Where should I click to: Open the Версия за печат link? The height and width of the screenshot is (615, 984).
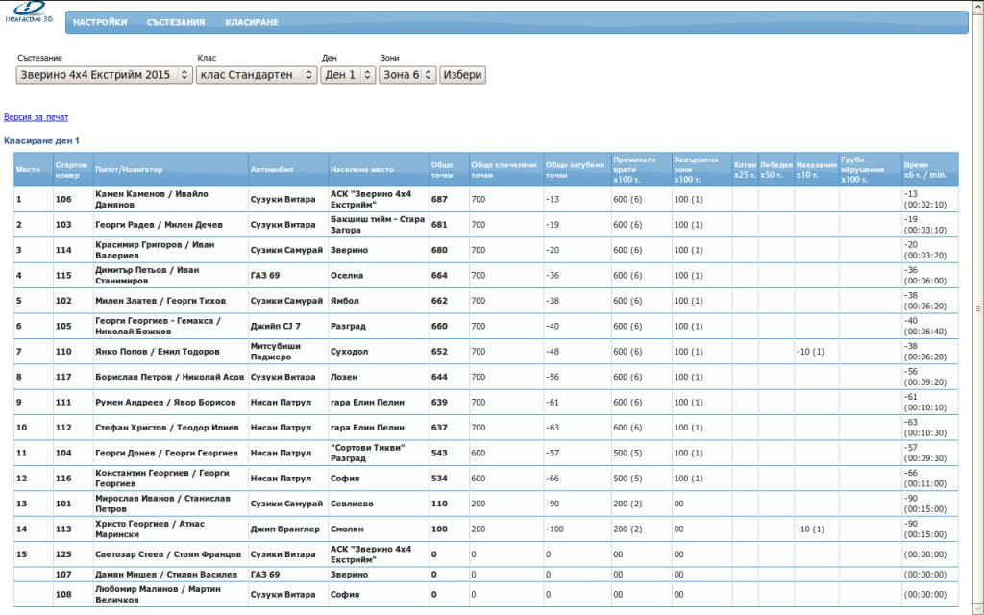pos(36,117)
